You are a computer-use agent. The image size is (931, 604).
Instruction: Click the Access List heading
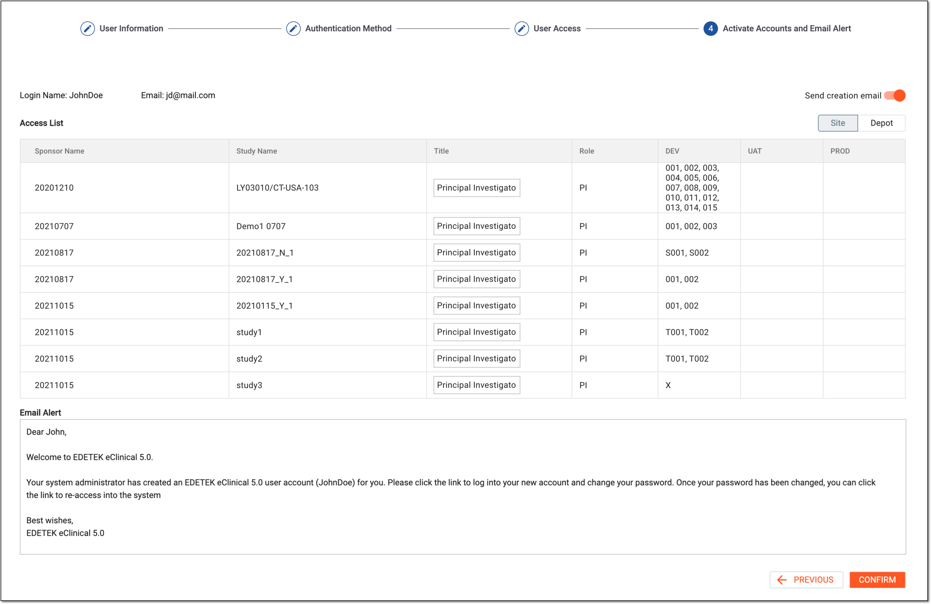coord(41,123)
